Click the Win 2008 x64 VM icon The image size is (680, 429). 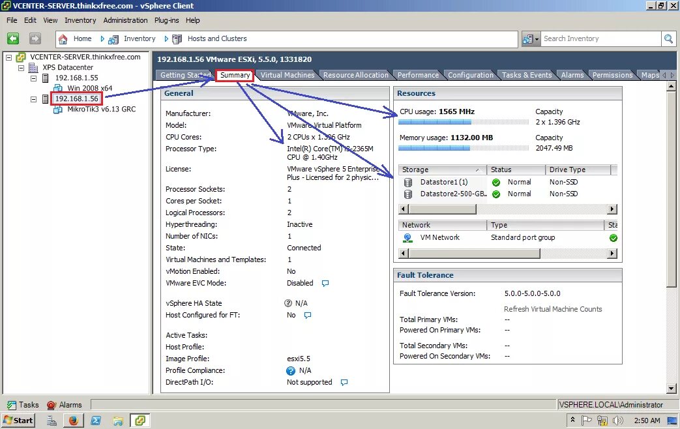point(57,89)
